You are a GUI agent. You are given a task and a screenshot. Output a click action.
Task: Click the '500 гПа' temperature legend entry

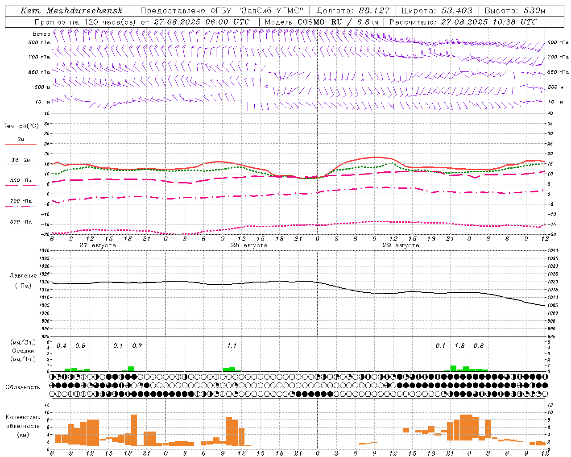coord(21,222)
